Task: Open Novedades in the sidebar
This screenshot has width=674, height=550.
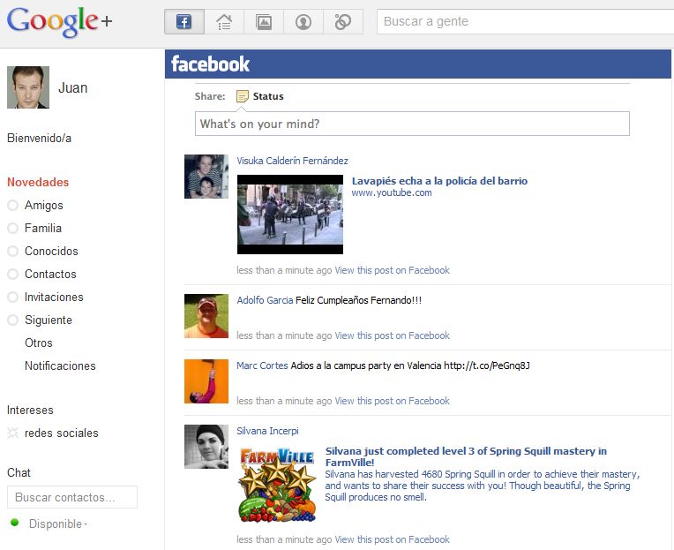Action: point(38,182)
